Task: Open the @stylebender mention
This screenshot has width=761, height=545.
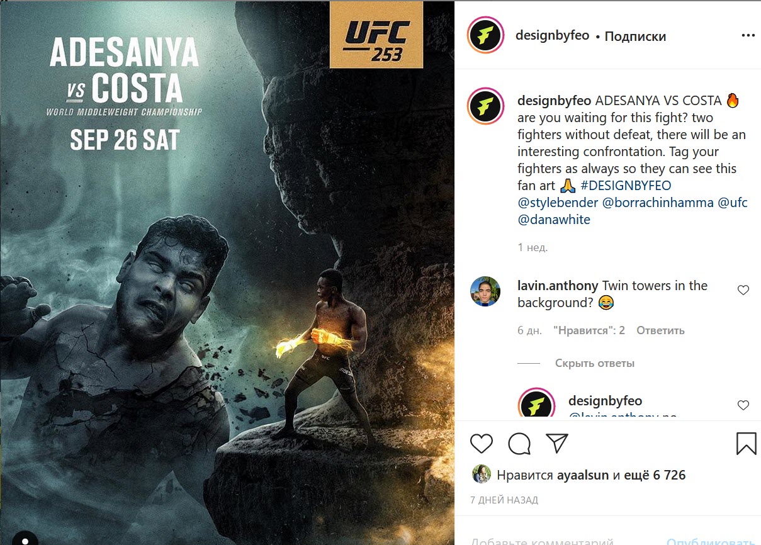Action: [x=558, y=203]
